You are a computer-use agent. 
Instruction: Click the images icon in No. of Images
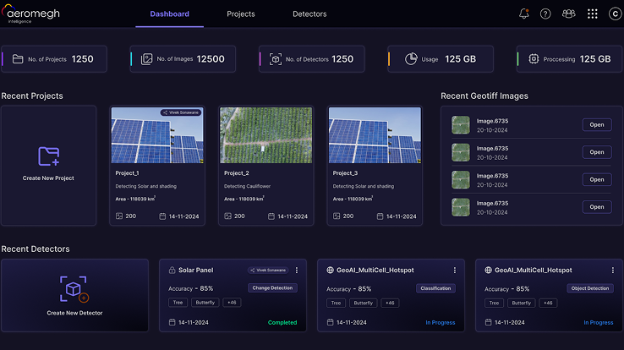[146, 59]
